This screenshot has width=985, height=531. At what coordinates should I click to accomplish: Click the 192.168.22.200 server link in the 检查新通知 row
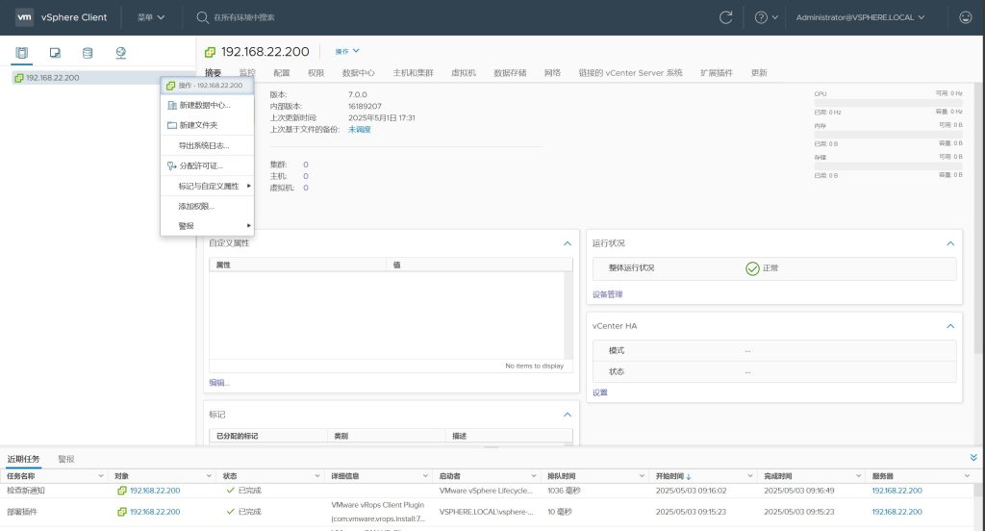(x=897, y=491)
